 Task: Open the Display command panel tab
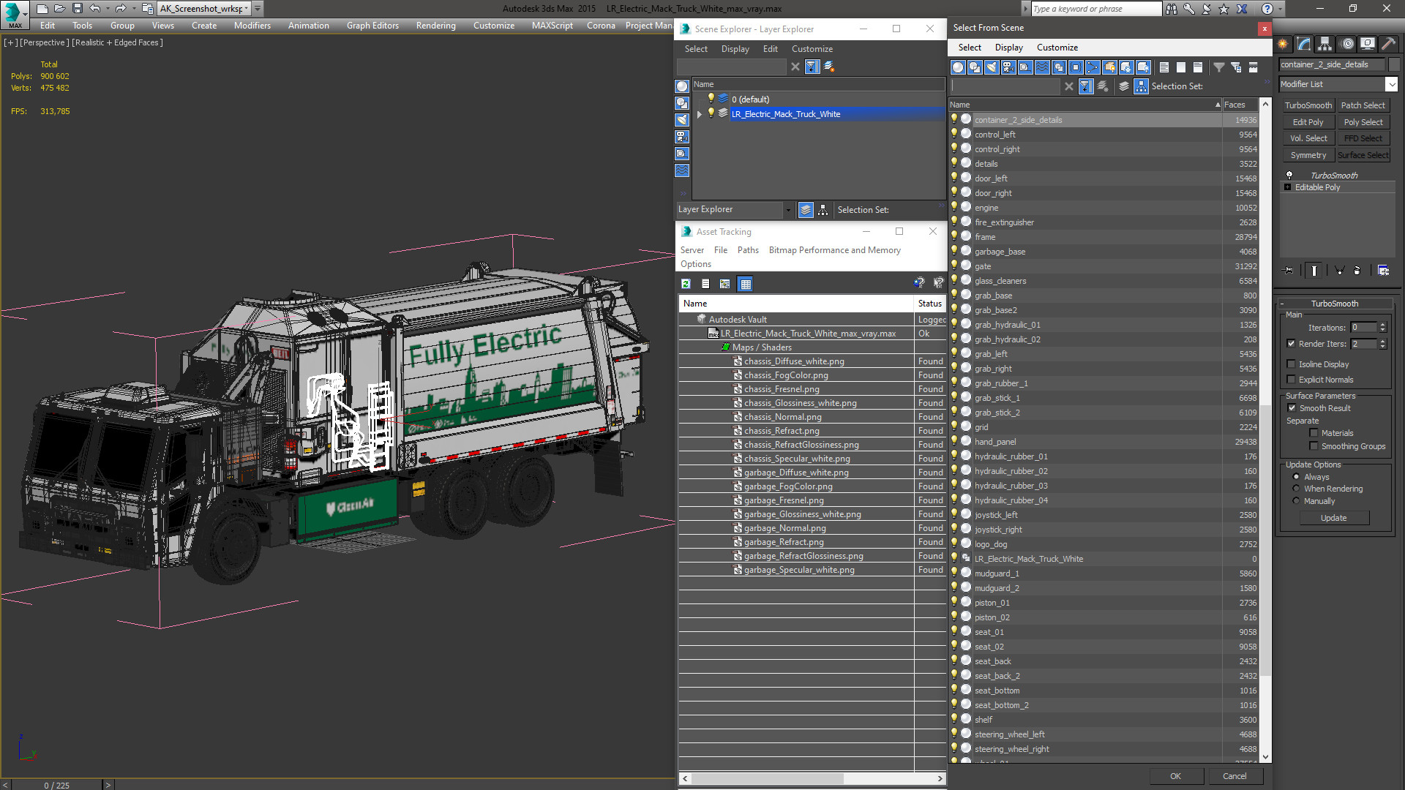click(1367, 44)
